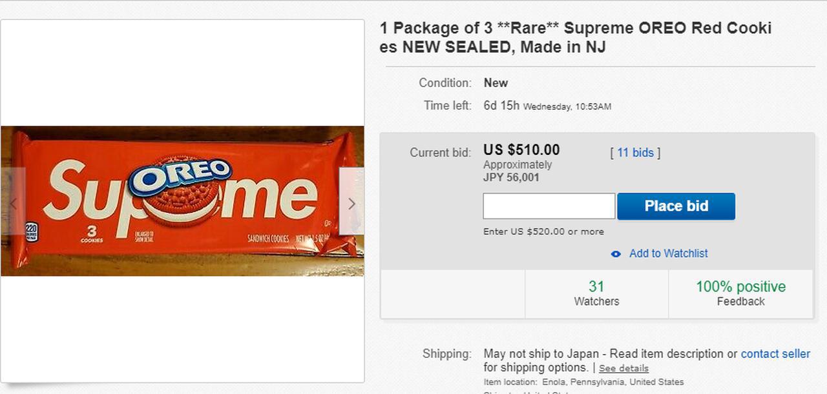Click the approximate JPY 56,001 price
This screenshot has height=394, width=827.
[x=511, y=177]
